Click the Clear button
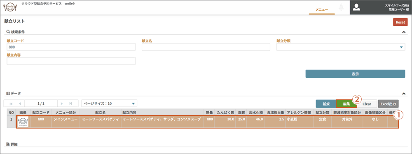This screenshot has height=154, width=412. [x=367, y=104]
